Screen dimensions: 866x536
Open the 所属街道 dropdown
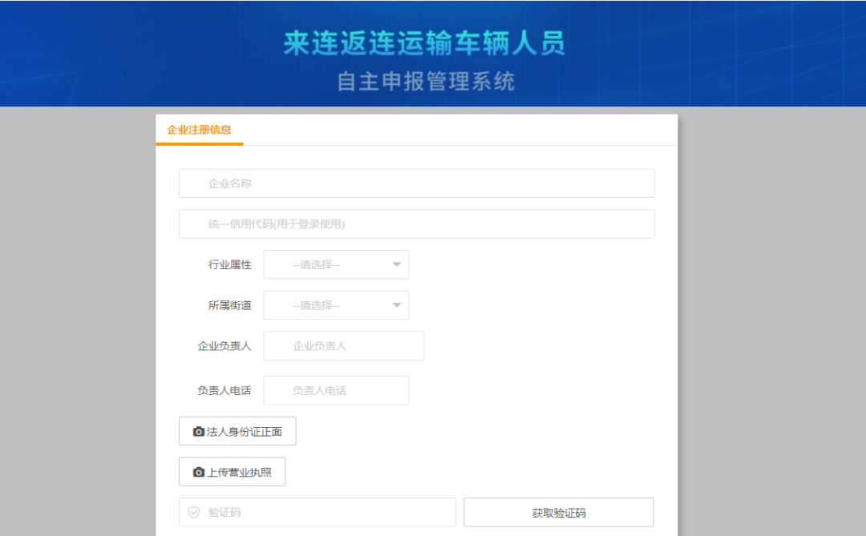point(336,305)
